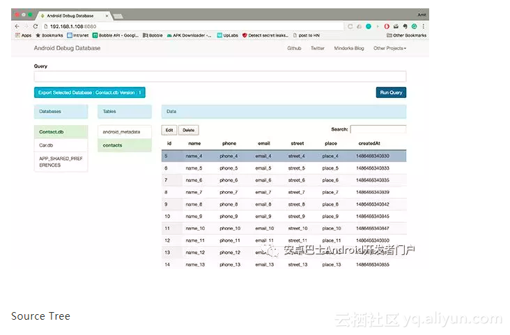
Task: Select the Contact.db database
Action: pyautogui.click(x=61, y=132)
